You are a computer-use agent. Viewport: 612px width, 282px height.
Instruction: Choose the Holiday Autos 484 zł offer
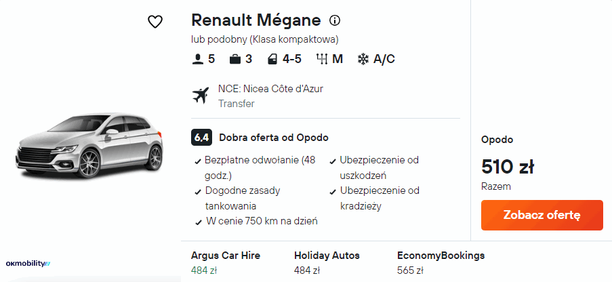(327, 263)
